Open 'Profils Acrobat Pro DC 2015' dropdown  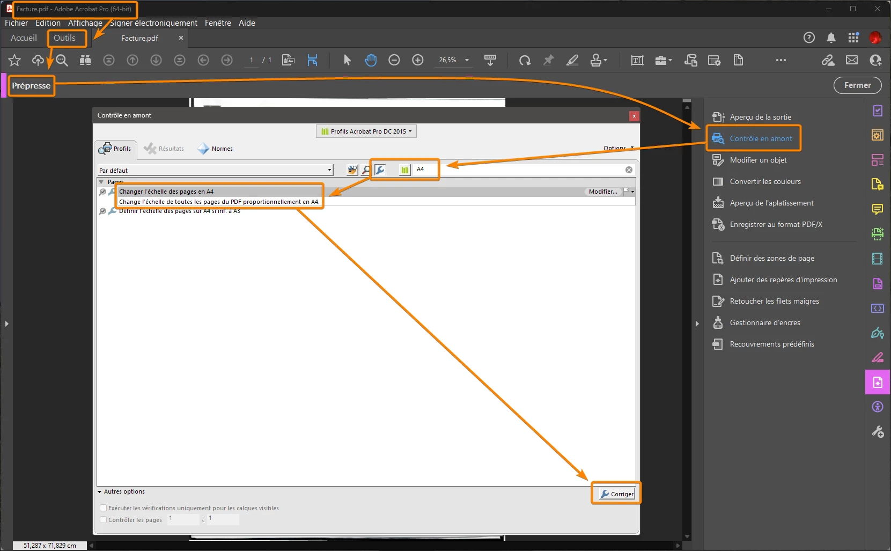click(366, 131)
